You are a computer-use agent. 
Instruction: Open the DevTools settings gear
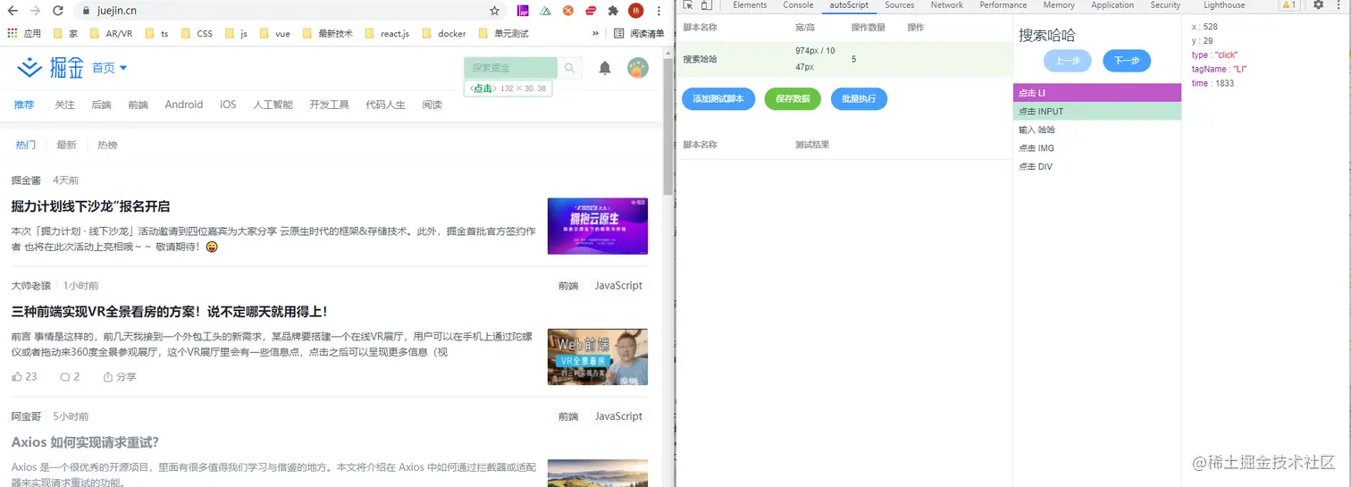pyautogui.click(x=1318, y=5)
